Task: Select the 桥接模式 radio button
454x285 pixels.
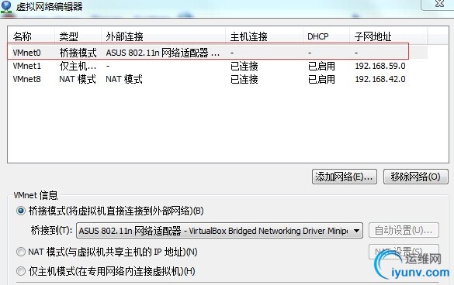Action: tap(21, 211)
